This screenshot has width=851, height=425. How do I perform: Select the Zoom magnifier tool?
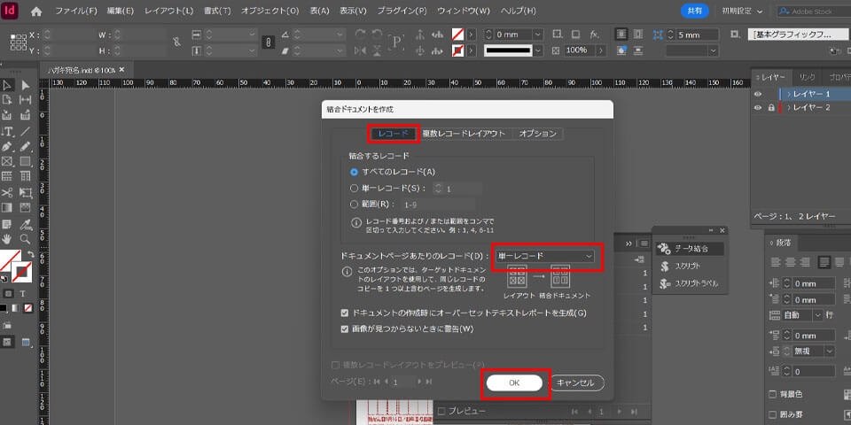click(x=25, y=238)
